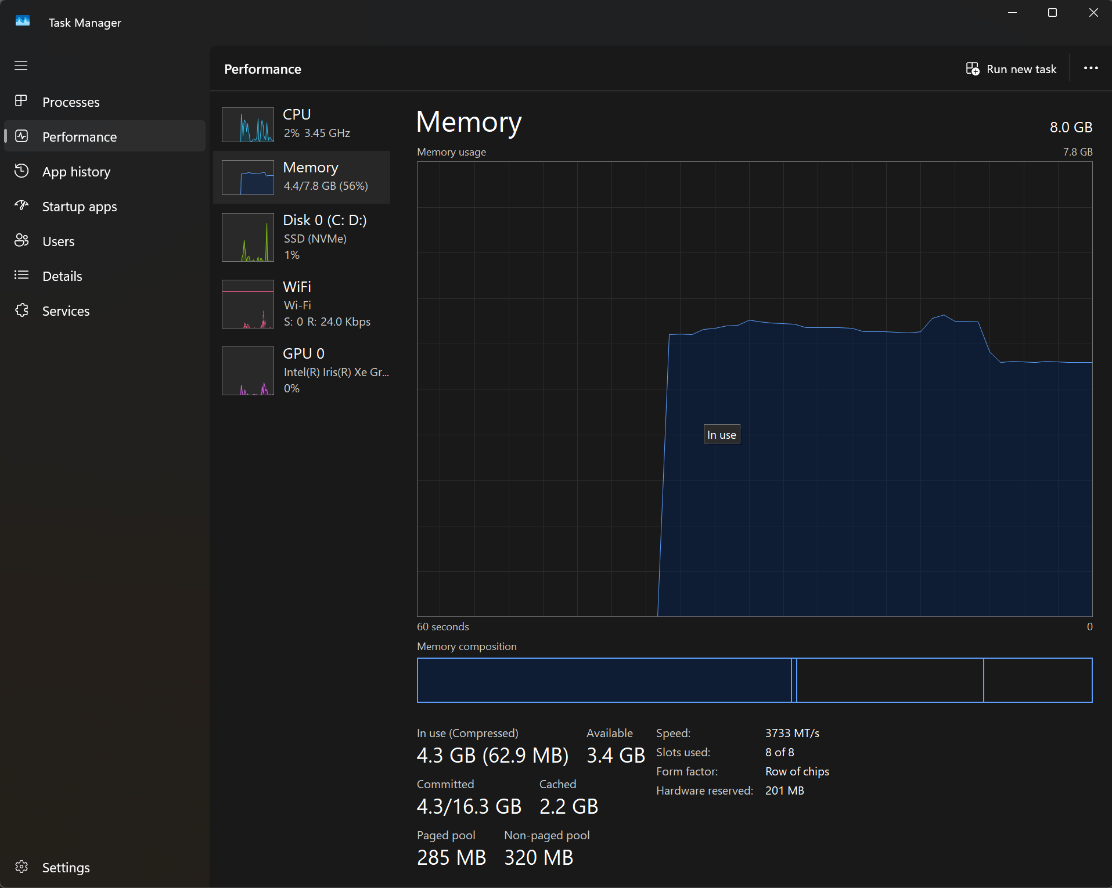This screenshot has height=888, width=1112.
Task: Click the 201 MB hardware reserved value
Action: [784, 790]
